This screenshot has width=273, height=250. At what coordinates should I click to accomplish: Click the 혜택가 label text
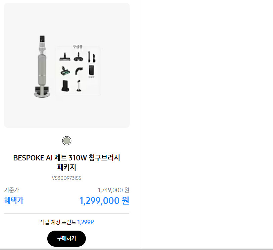click(x=13, y=201)
